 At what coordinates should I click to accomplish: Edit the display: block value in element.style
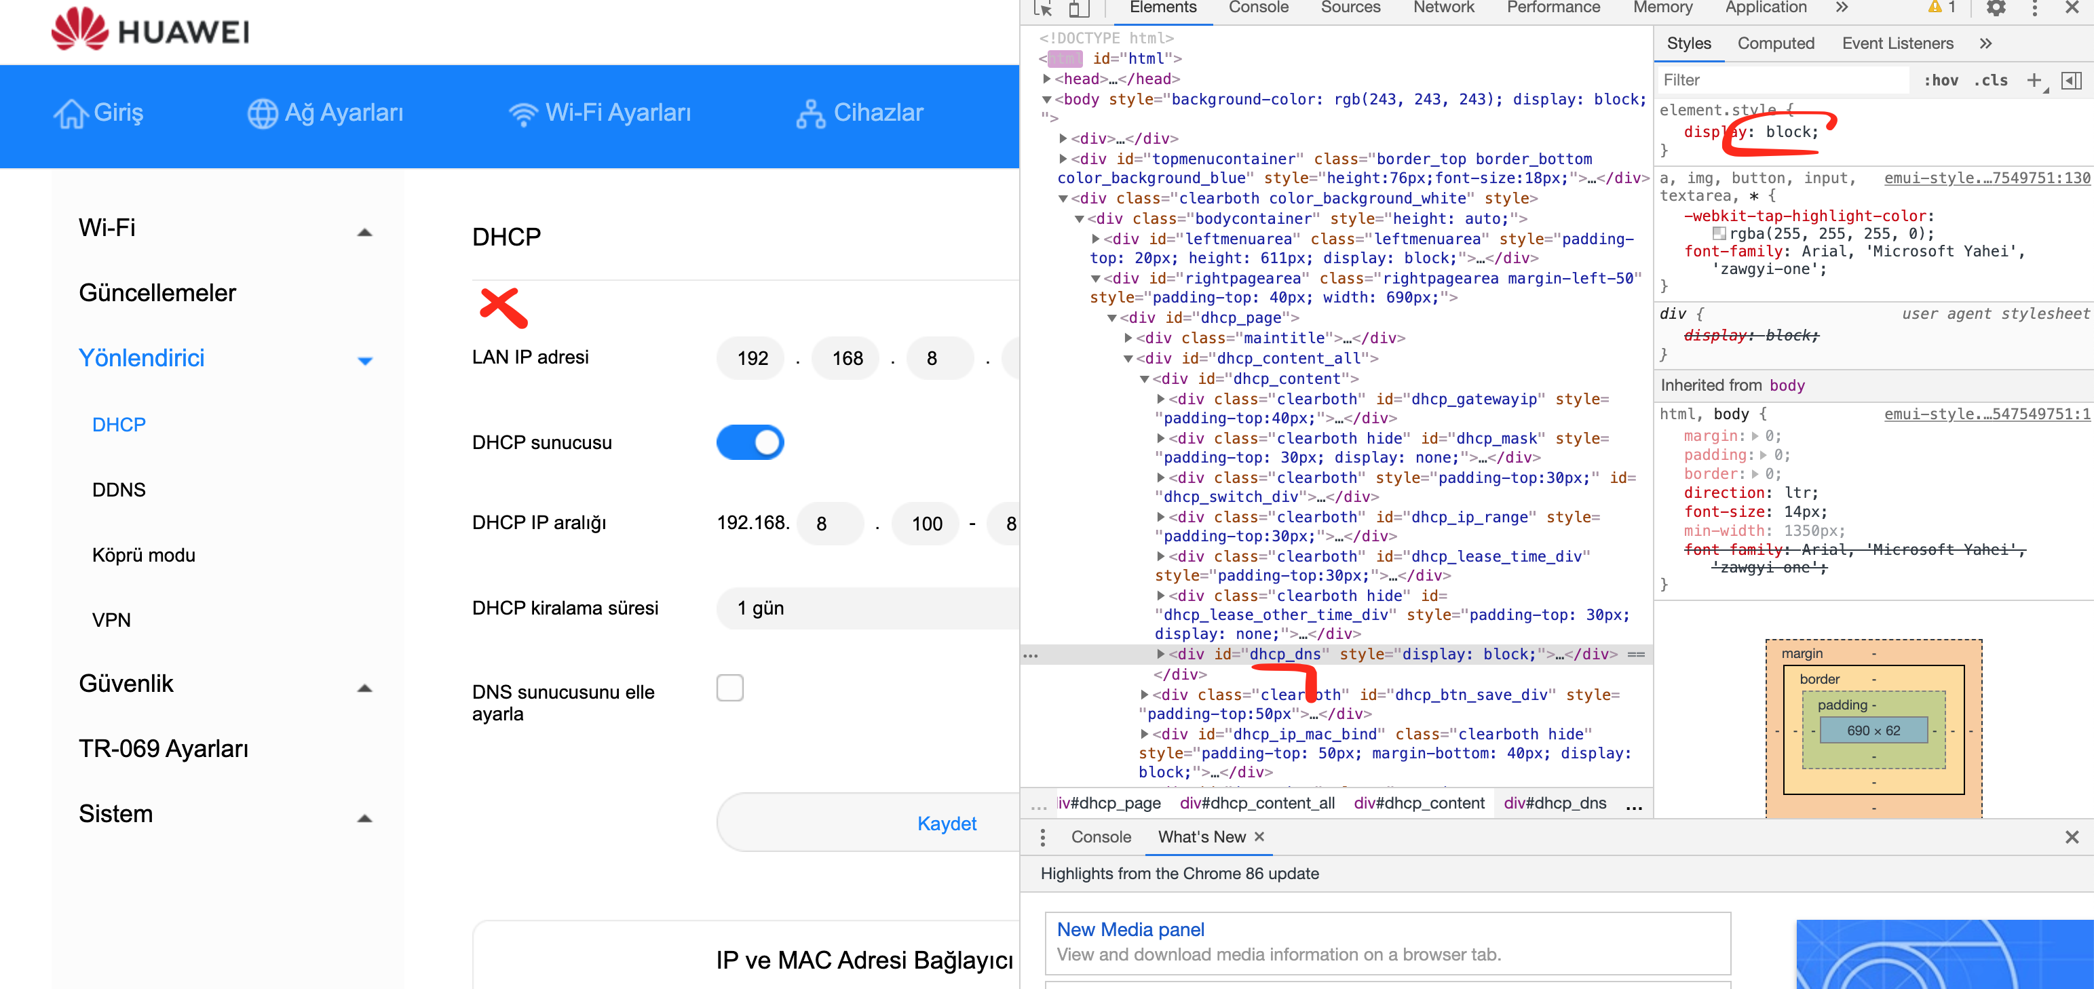point(1790,132)
